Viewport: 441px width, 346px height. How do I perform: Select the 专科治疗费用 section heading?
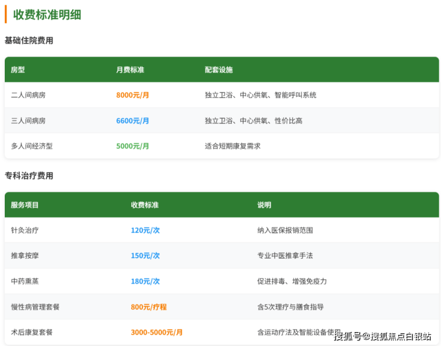(x=29, y=176)
